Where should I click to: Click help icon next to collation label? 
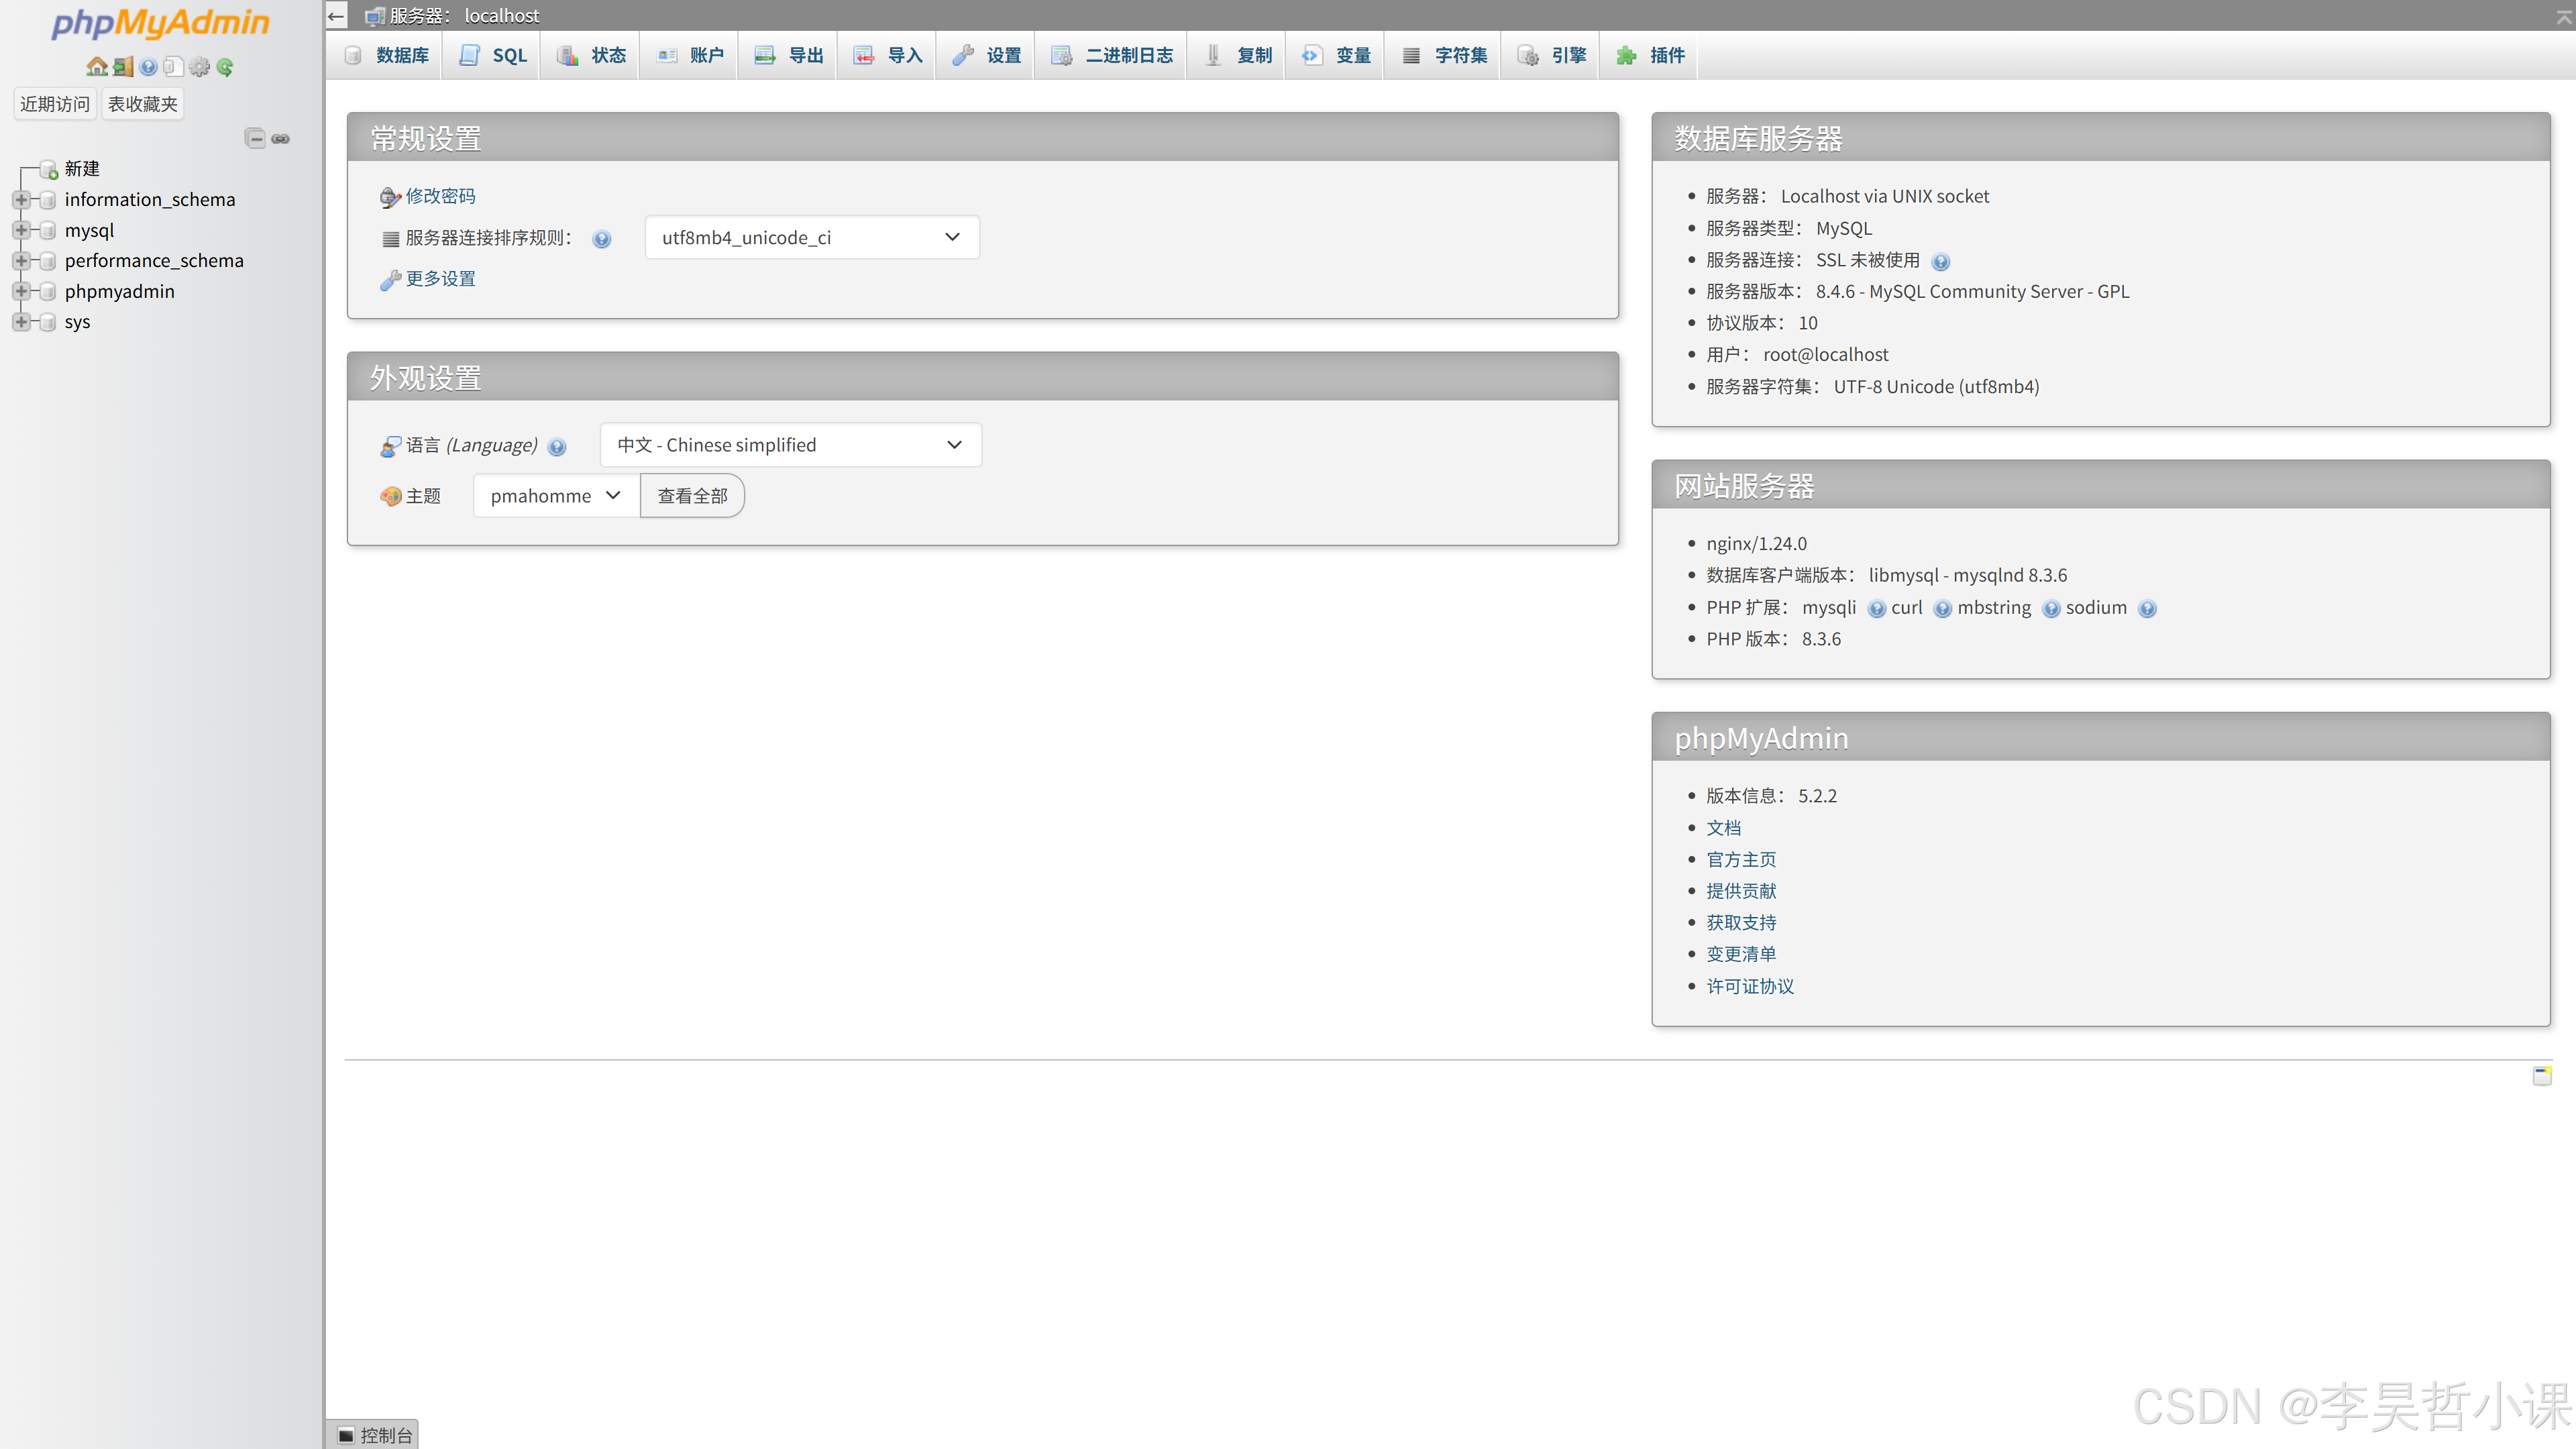pos(601,239)
